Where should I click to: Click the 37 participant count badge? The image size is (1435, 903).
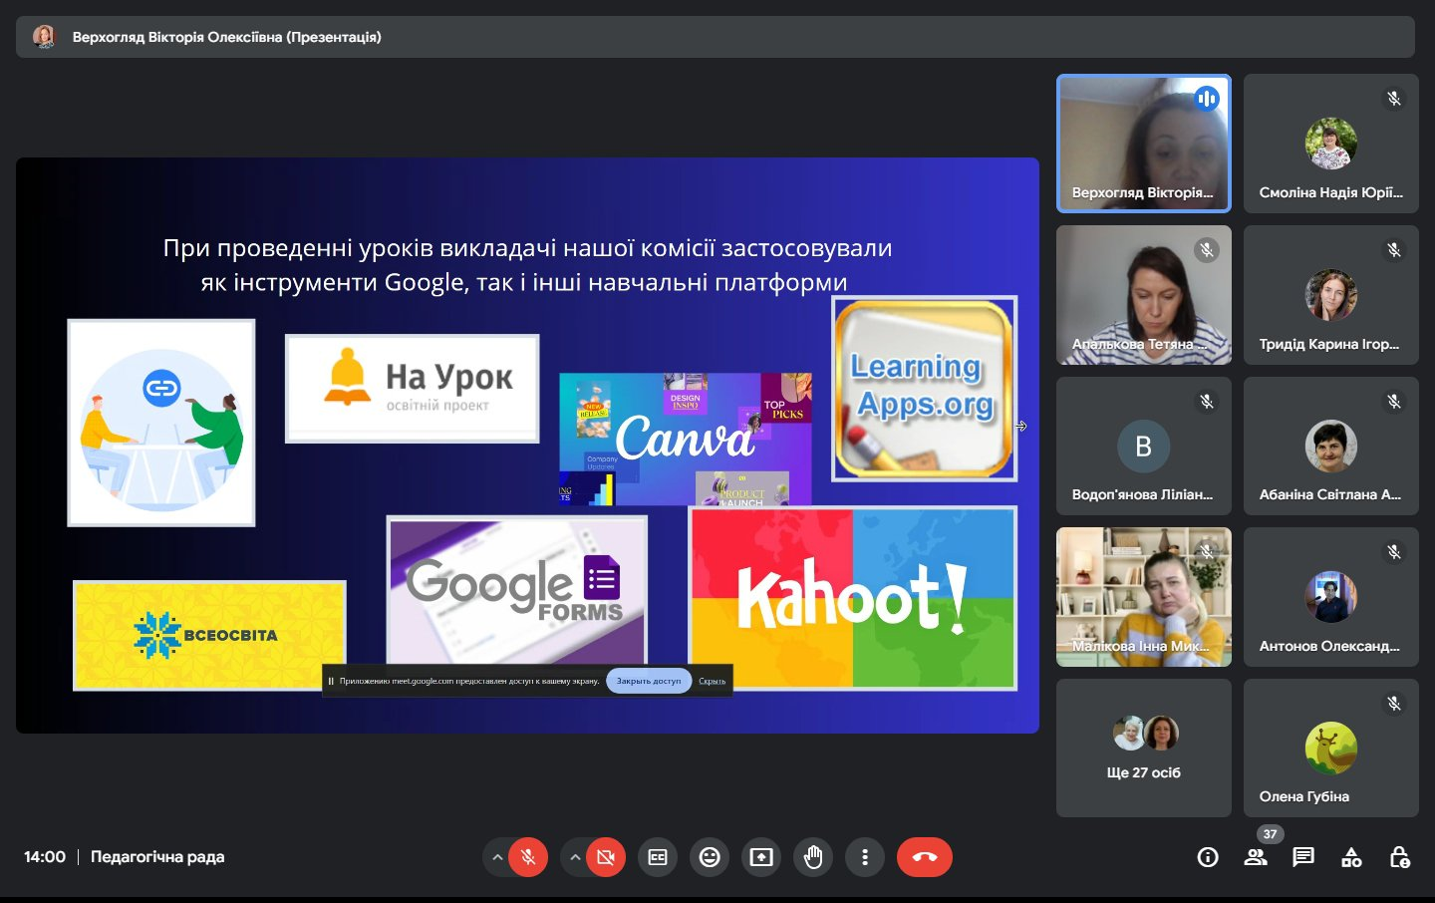click(1270, 834)
